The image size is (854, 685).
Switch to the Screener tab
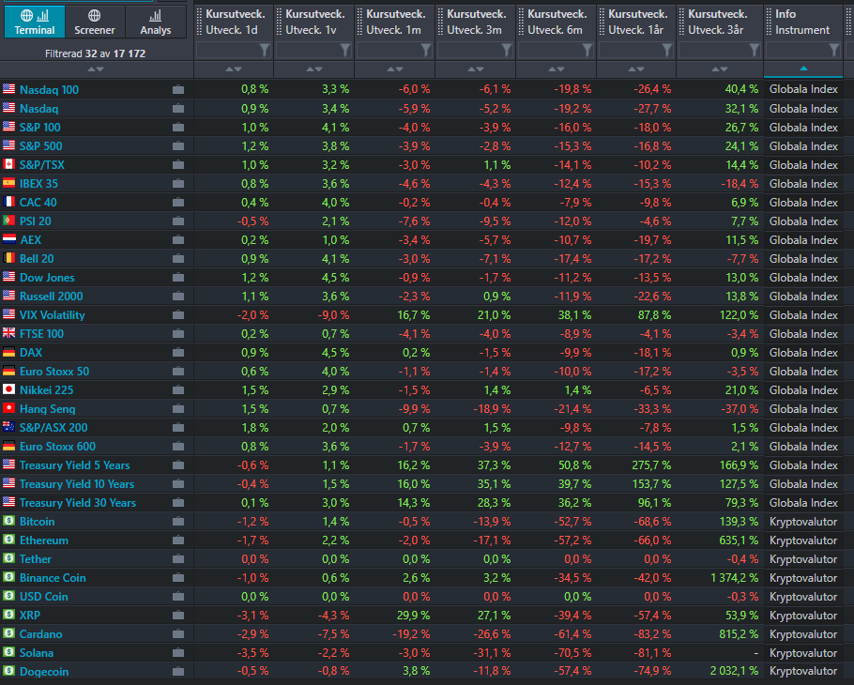pos(95,22)
